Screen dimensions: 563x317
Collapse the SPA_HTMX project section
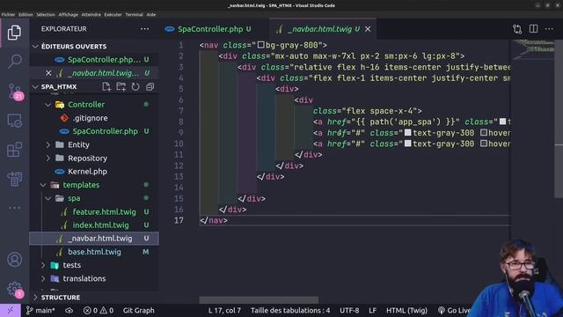click(x=35, y=86)
